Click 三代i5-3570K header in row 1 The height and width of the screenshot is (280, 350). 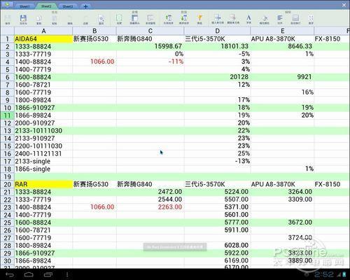[217, 38]
